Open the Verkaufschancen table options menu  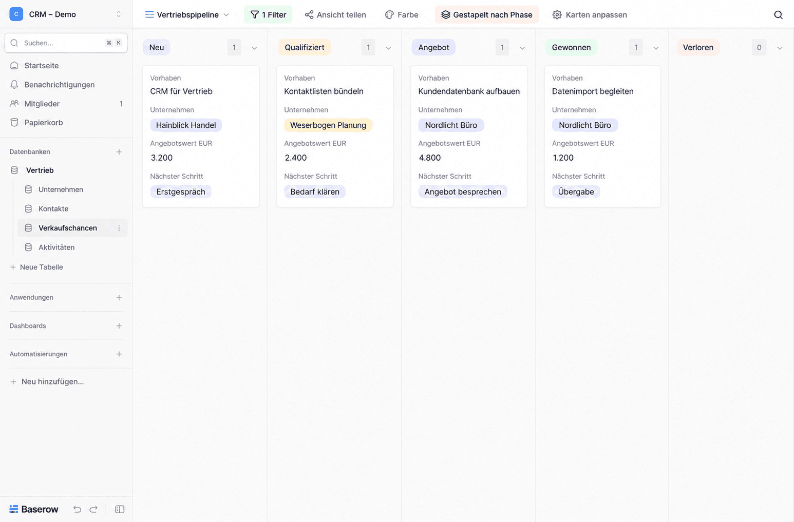pos(119,228)
